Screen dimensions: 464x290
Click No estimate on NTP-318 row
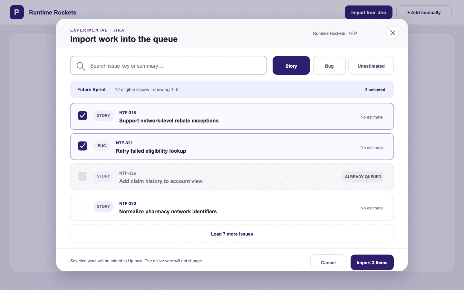372,117
